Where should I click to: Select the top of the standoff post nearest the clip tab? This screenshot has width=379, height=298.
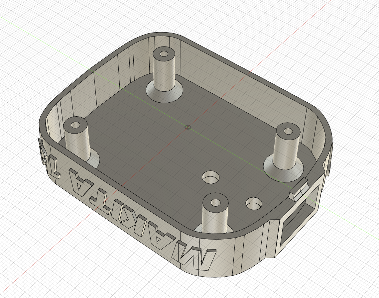click(288, 131)
